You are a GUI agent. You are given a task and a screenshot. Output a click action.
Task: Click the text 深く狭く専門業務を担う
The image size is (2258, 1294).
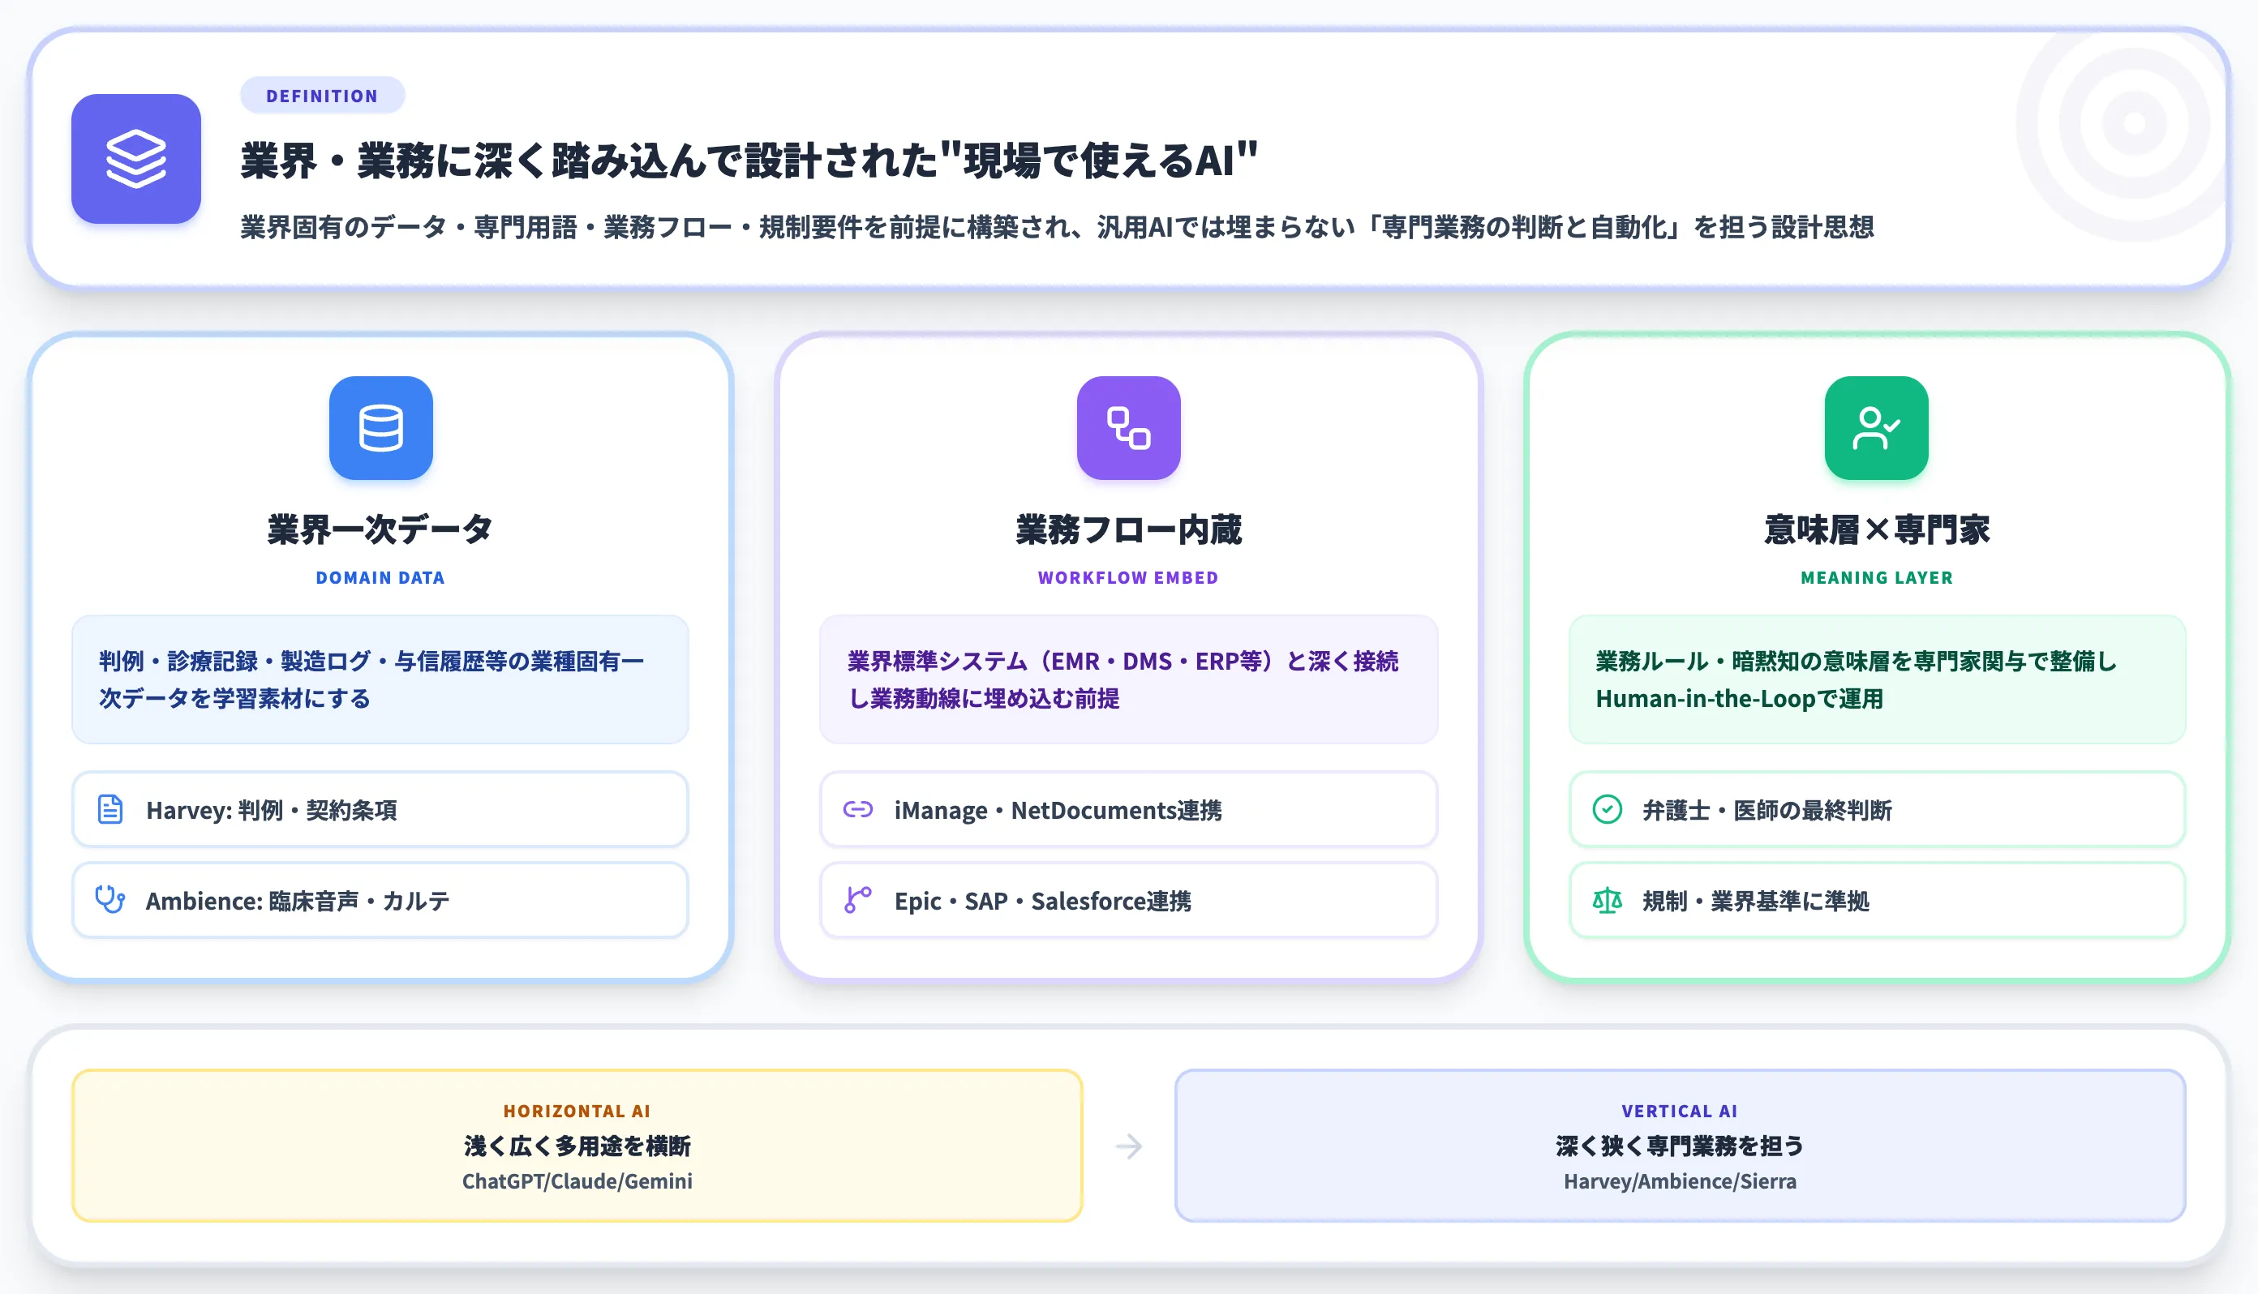(1679, 1146)
